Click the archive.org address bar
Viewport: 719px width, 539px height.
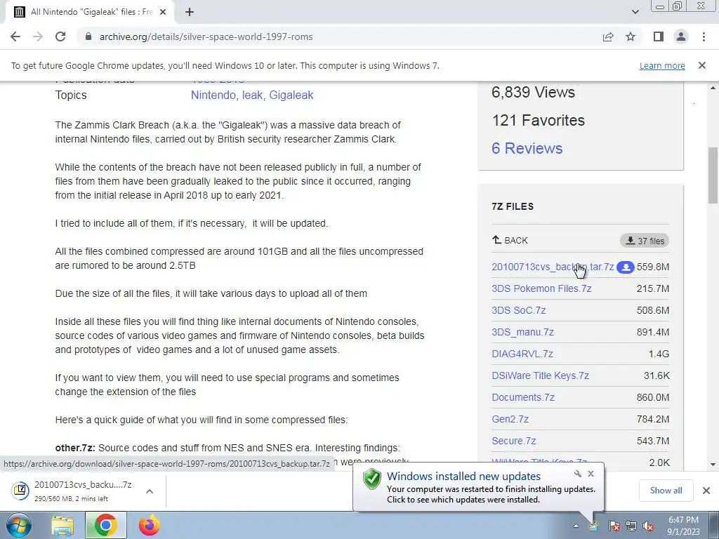(x=339, y=36)
